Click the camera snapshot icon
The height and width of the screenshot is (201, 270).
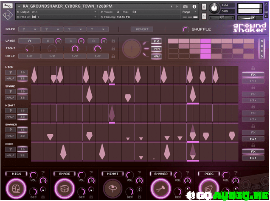coord(185,6)
